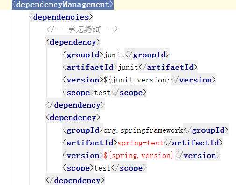
Task: Click closing groupId tag after junit
Action: [x=147, y=55]
